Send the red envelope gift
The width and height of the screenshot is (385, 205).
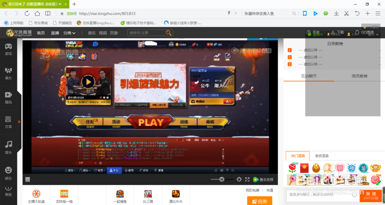point(304,168)
